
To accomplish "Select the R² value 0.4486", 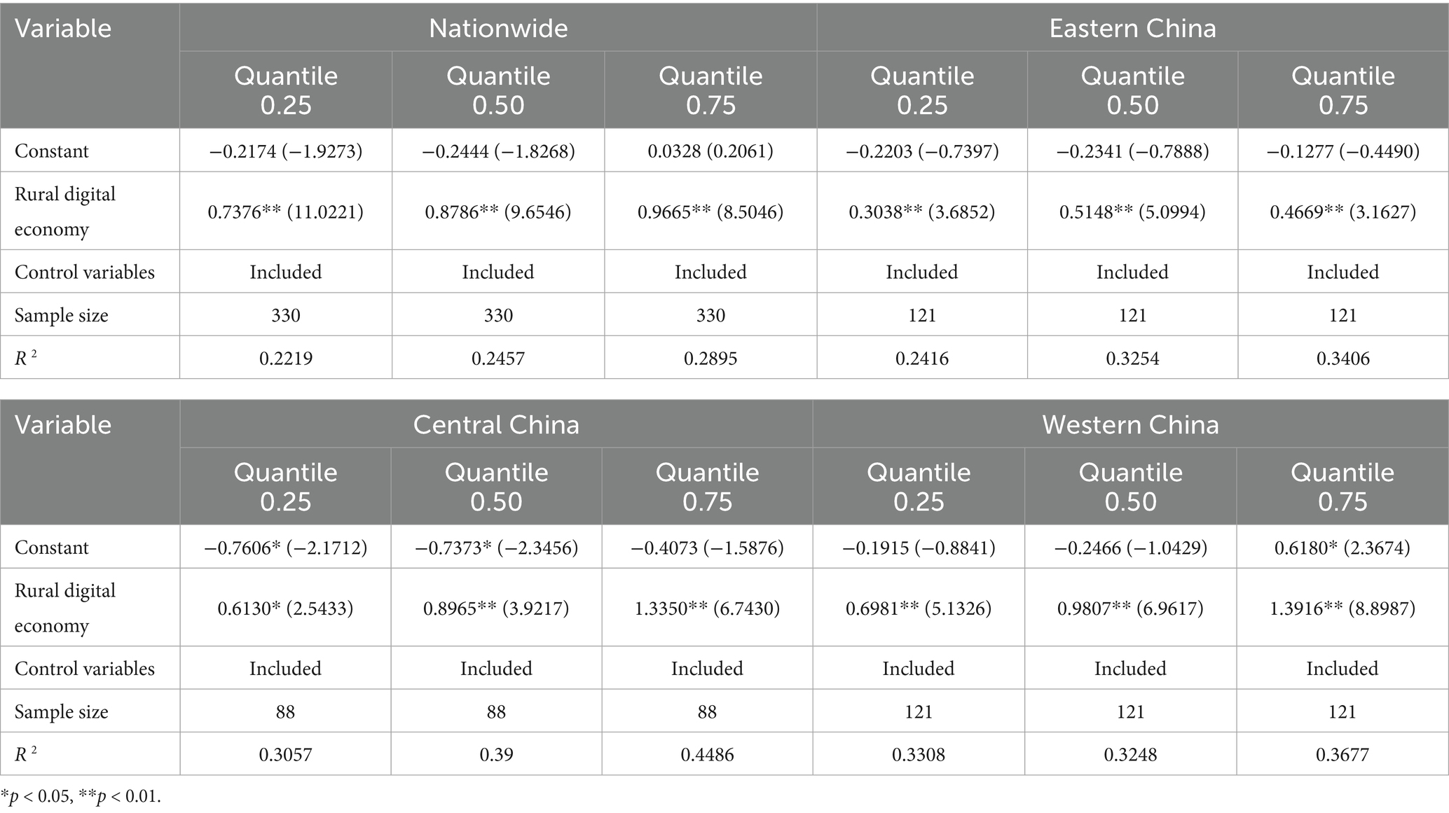I will [x=707, y=755].
